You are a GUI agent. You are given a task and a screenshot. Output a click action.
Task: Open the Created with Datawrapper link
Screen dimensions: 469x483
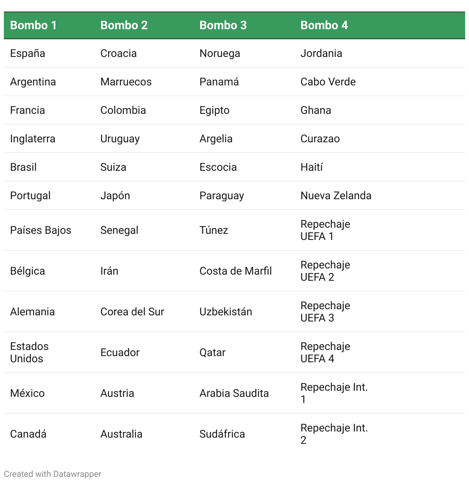point(53,474)
